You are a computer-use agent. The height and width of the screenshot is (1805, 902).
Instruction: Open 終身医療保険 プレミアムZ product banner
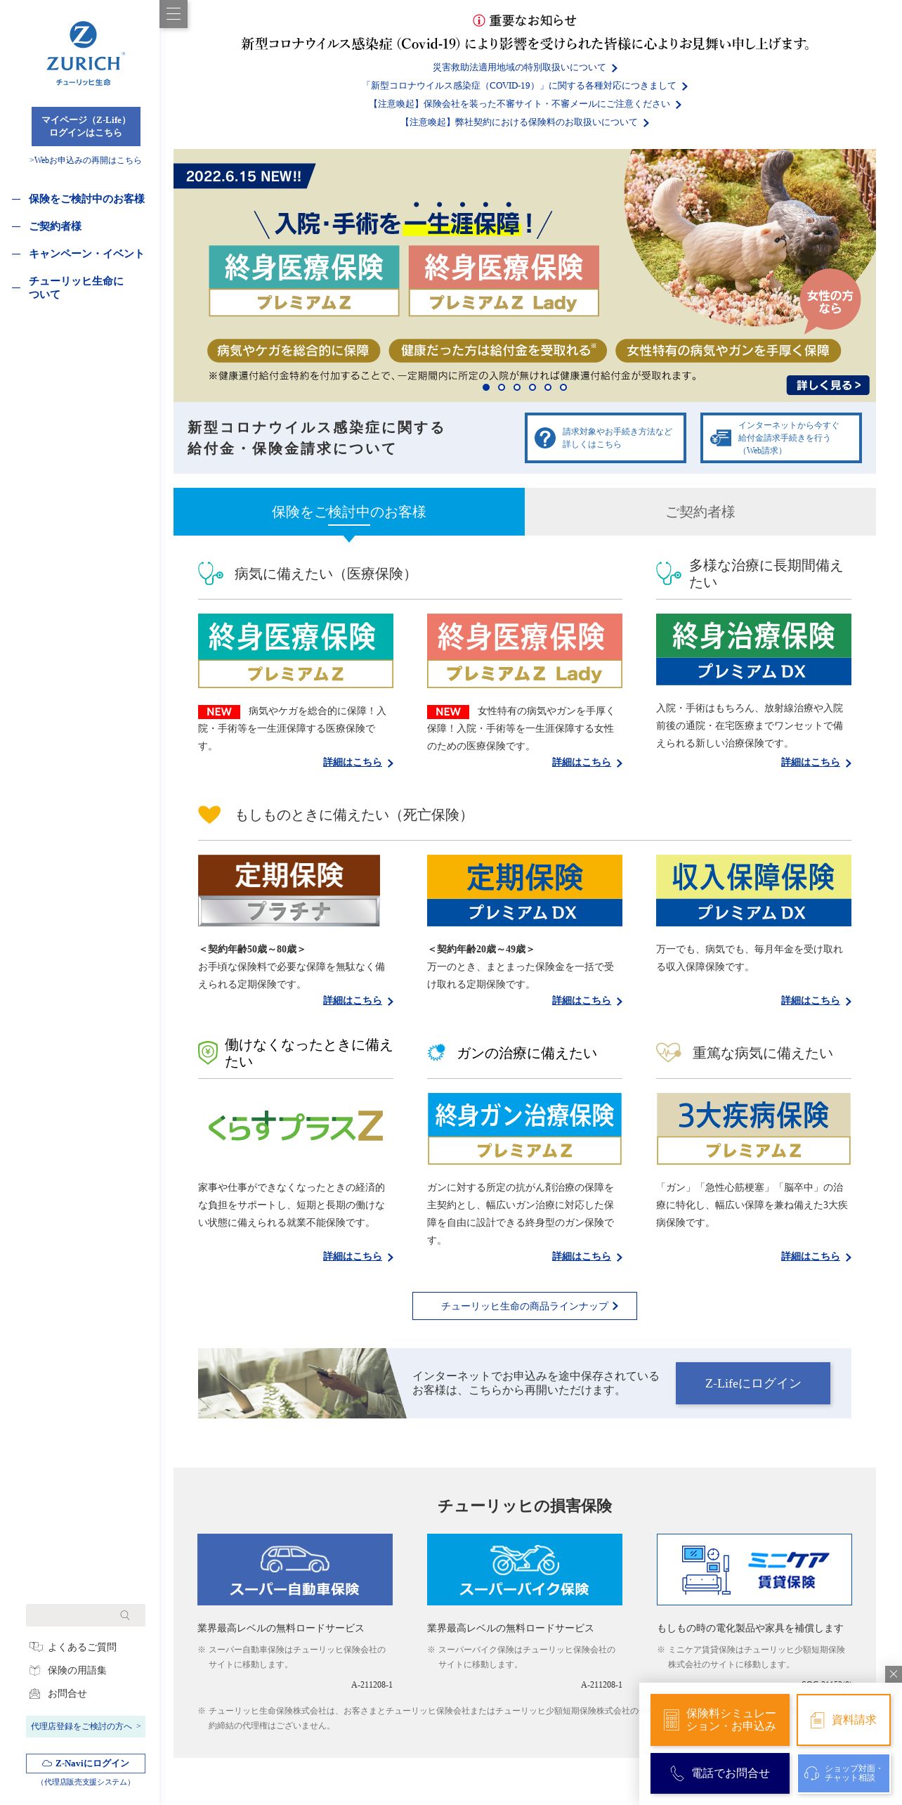296,651
